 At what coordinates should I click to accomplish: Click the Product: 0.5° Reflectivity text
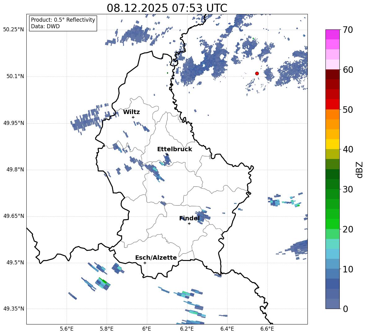click(63, 20)
